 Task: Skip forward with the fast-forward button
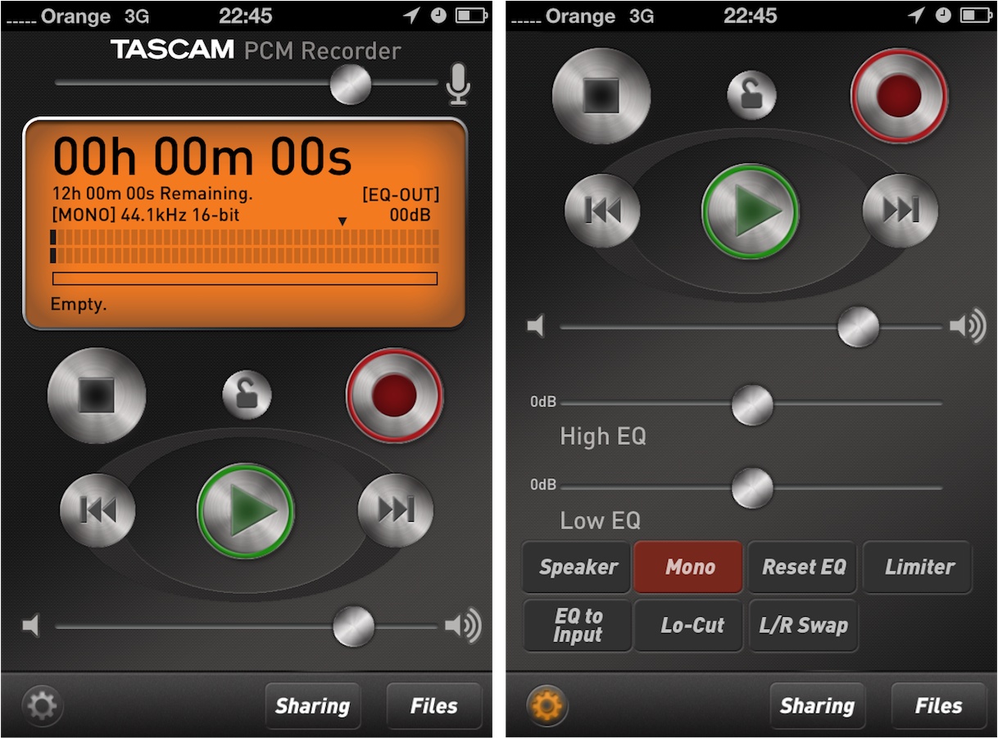395,509
